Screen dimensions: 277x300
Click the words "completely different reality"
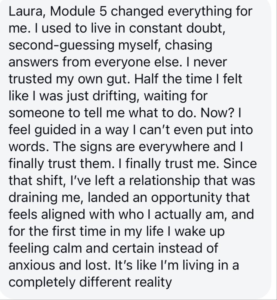[x=90, y=282]
